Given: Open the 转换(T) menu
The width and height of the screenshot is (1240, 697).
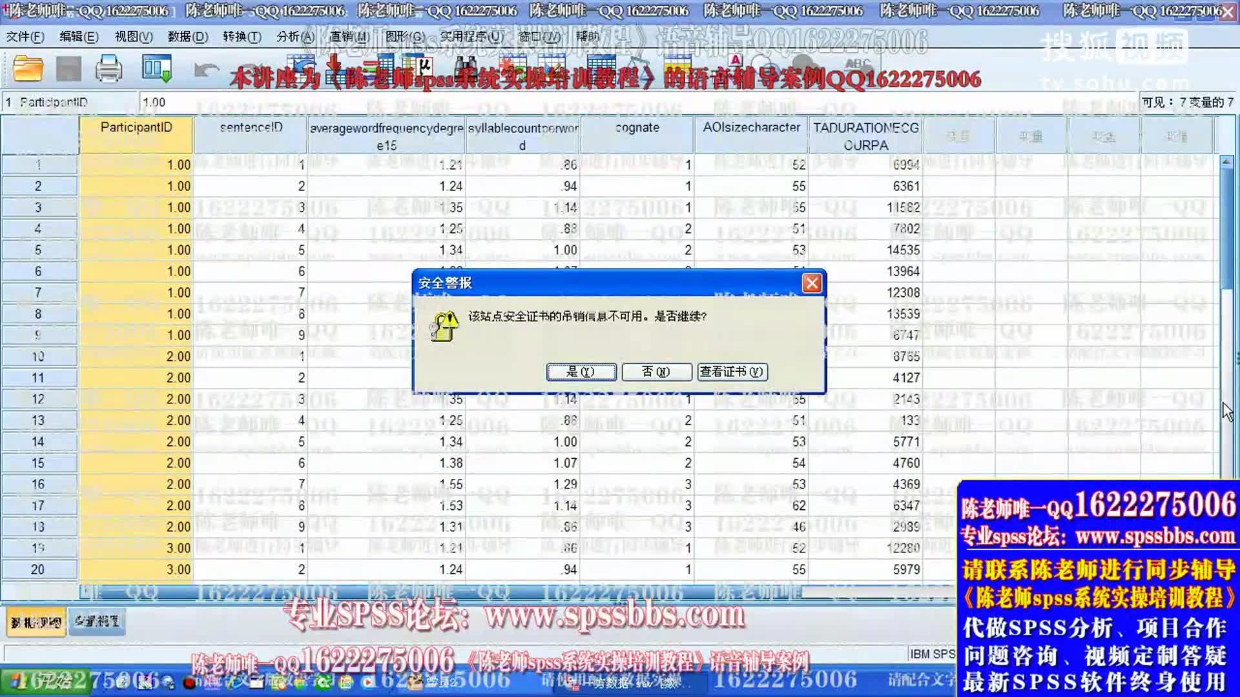Looking at the screenshot, I should pos(242,37).
